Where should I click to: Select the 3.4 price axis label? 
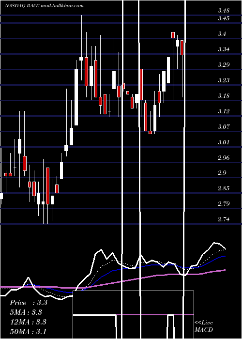coord(222,34)
